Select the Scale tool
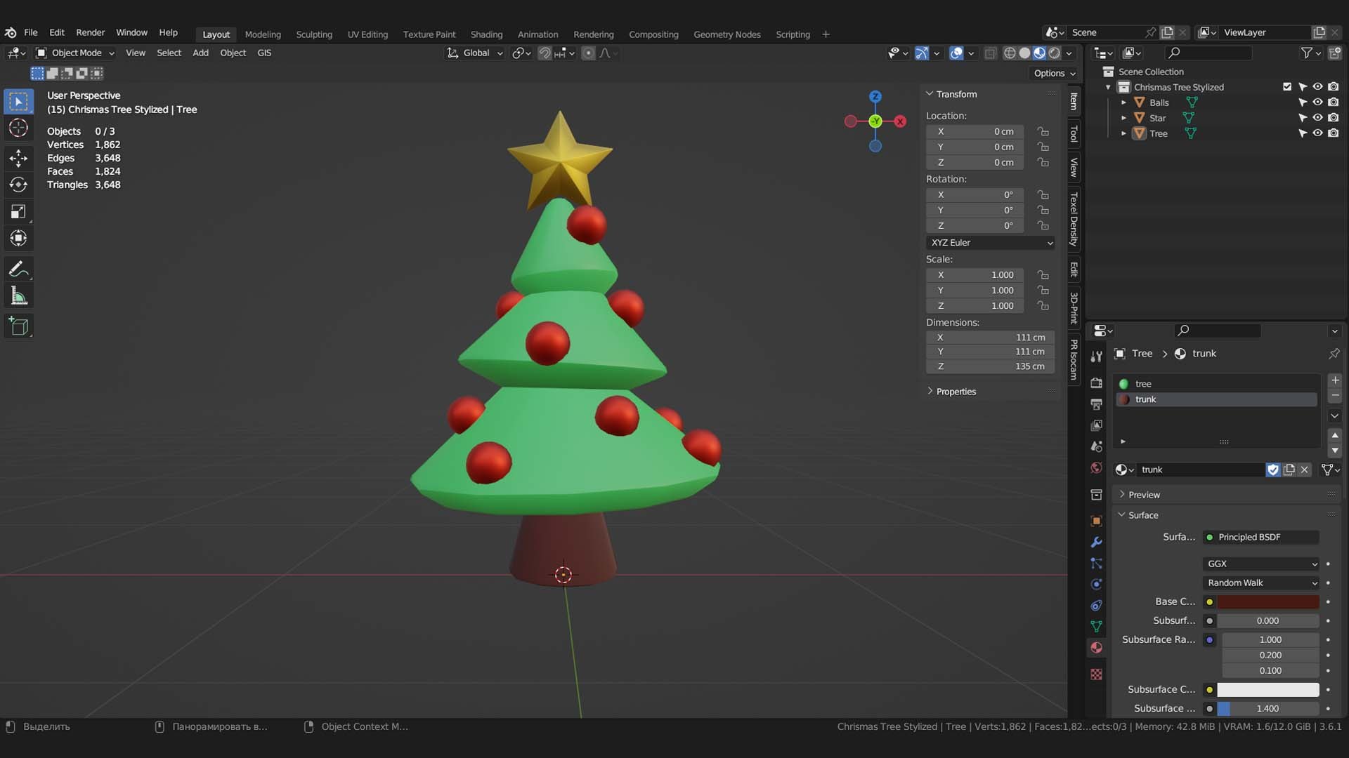The image size is (1349, 758). pyautogui.click(x=18, y=211)
